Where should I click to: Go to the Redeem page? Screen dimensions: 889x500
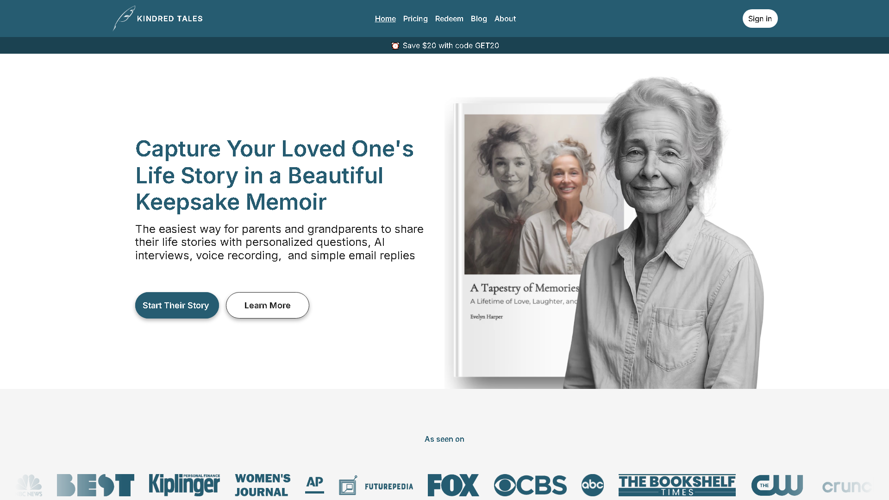click(449, 19)
